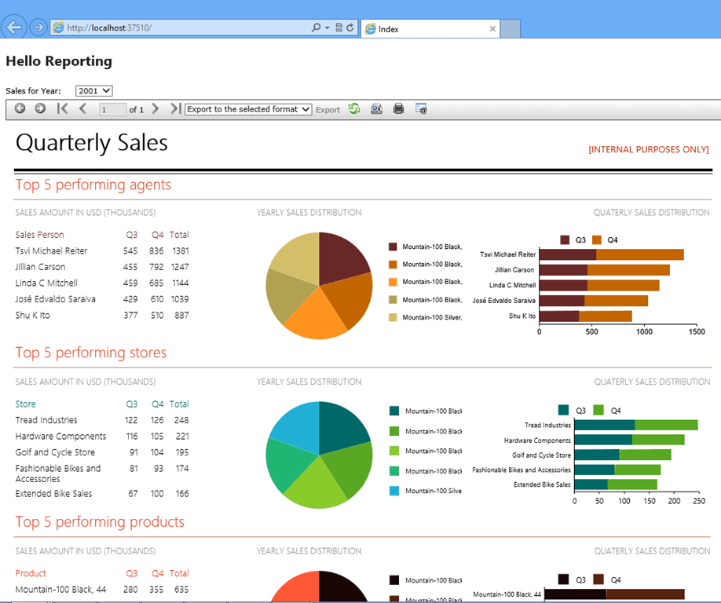Go to previous report page
Screen dimensions: 721x603
pyautogui.click(x=82, y=108)
